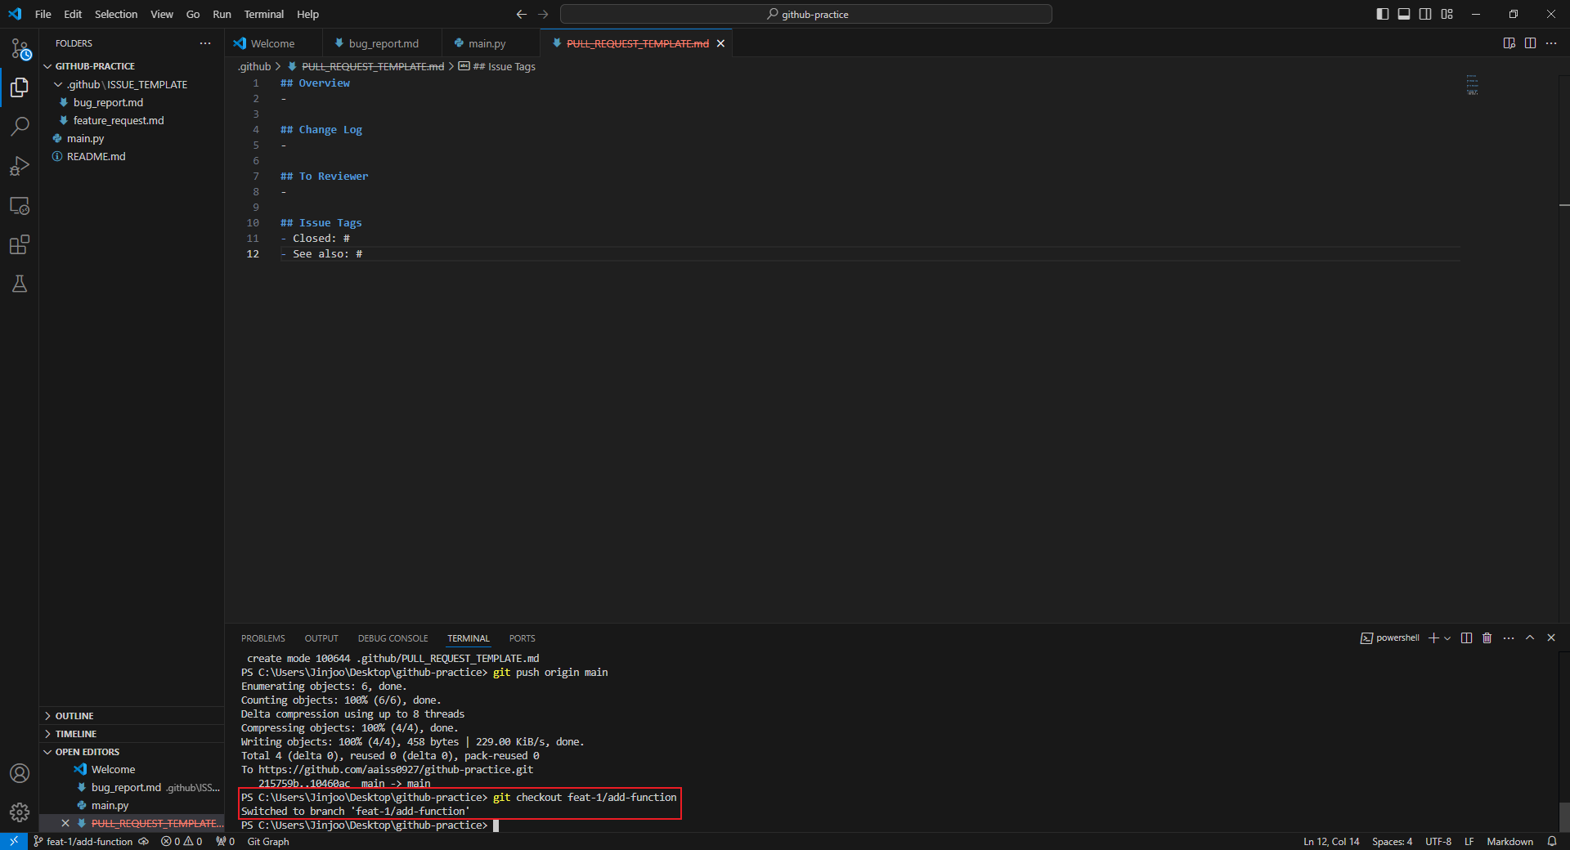This screenshot has height=850, width=1570.
Task: Expand the Timeline section
Action: (132, 734)
